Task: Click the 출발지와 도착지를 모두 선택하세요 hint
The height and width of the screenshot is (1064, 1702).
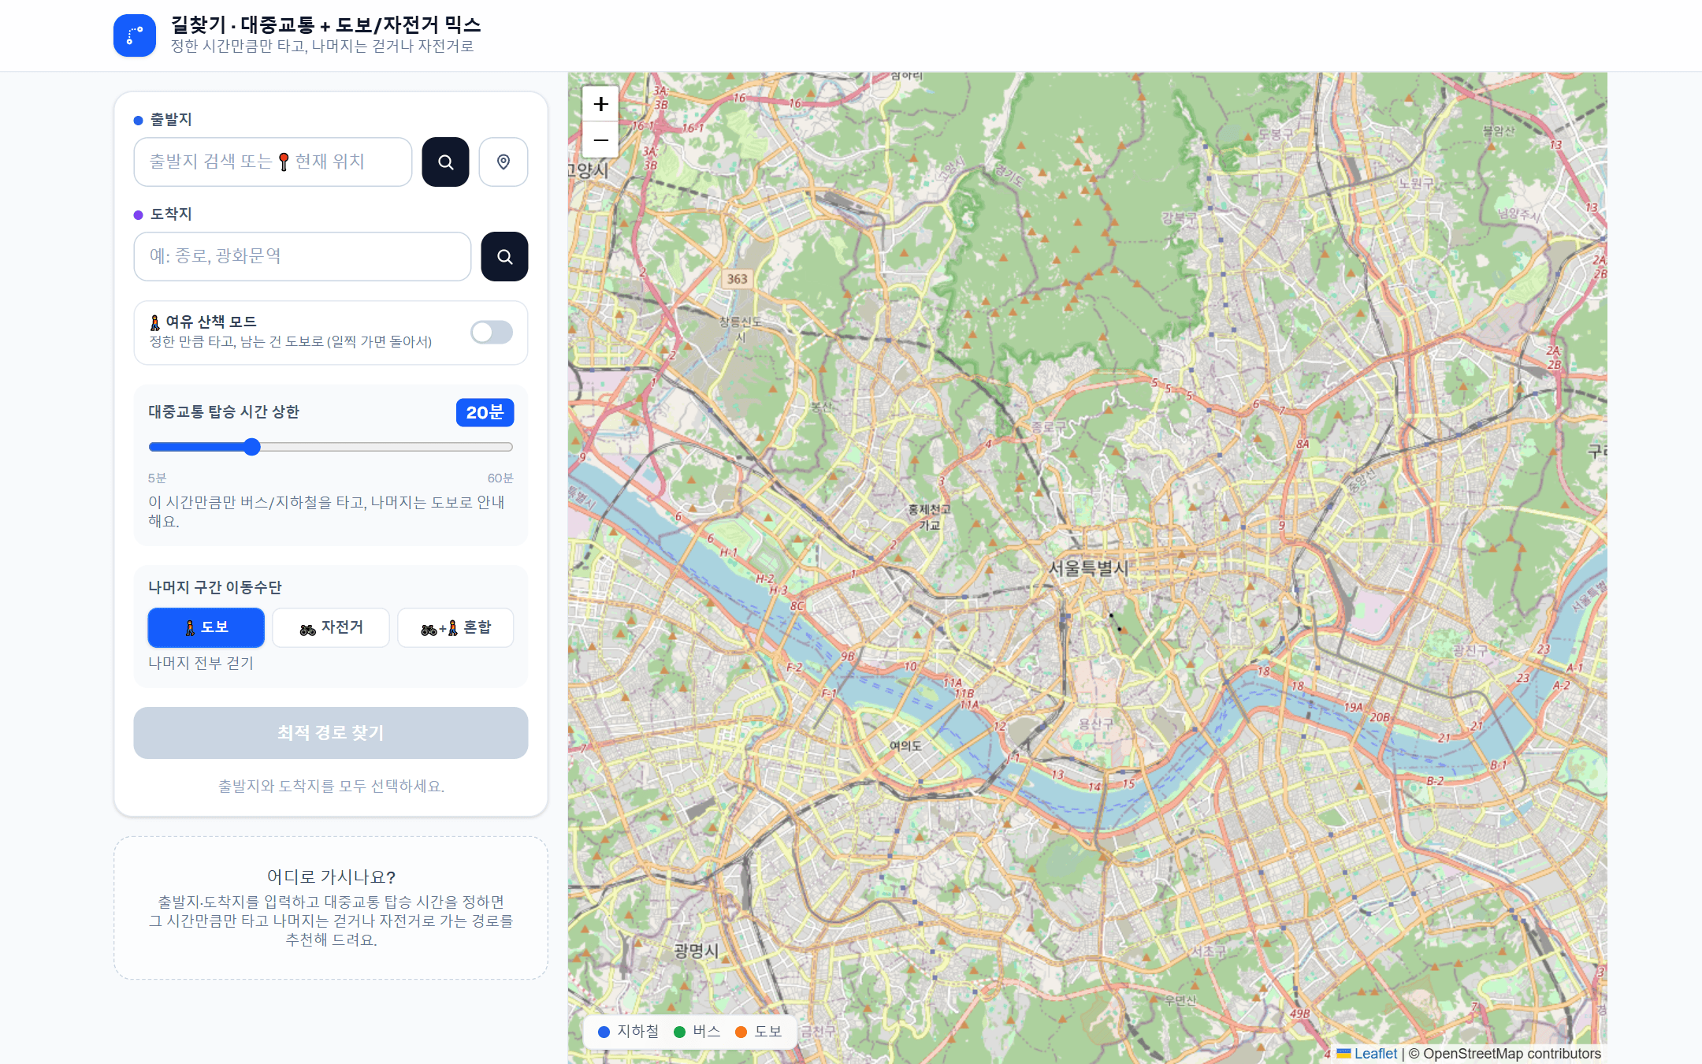Action: click(331, 786)
